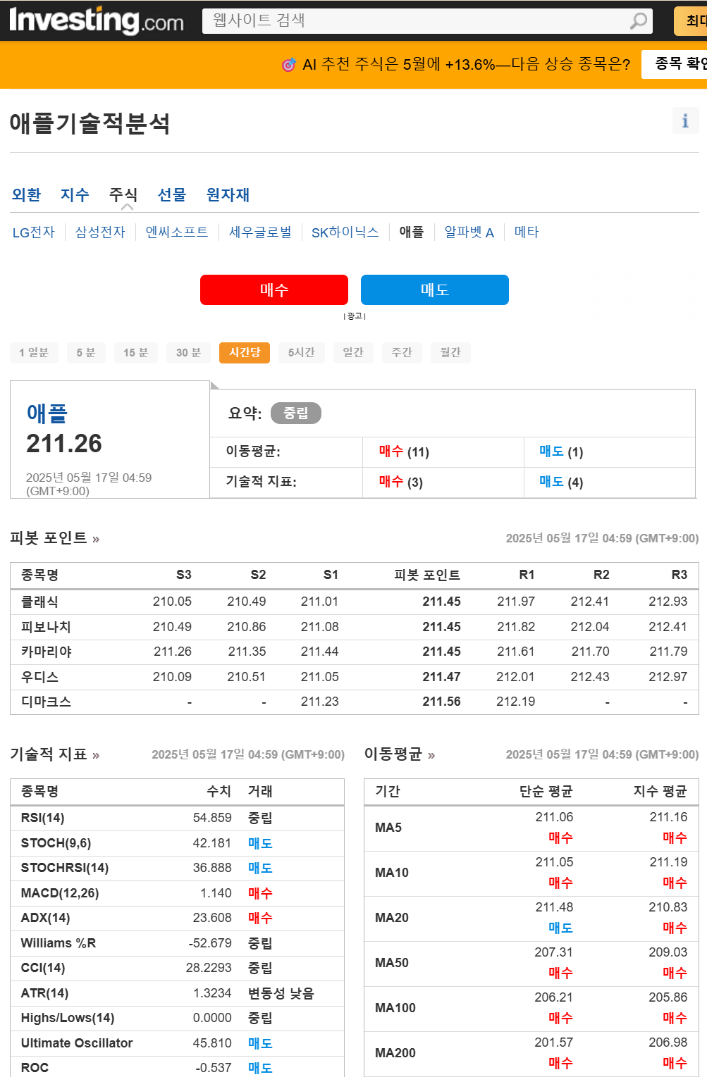Select the 5 분 timeframe
The width and height of the screenshot is (707, 1077).
tap(86, 352)
